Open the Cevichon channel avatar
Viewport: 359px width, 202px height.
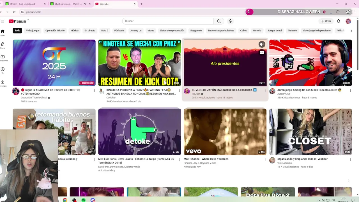point(101,91)
